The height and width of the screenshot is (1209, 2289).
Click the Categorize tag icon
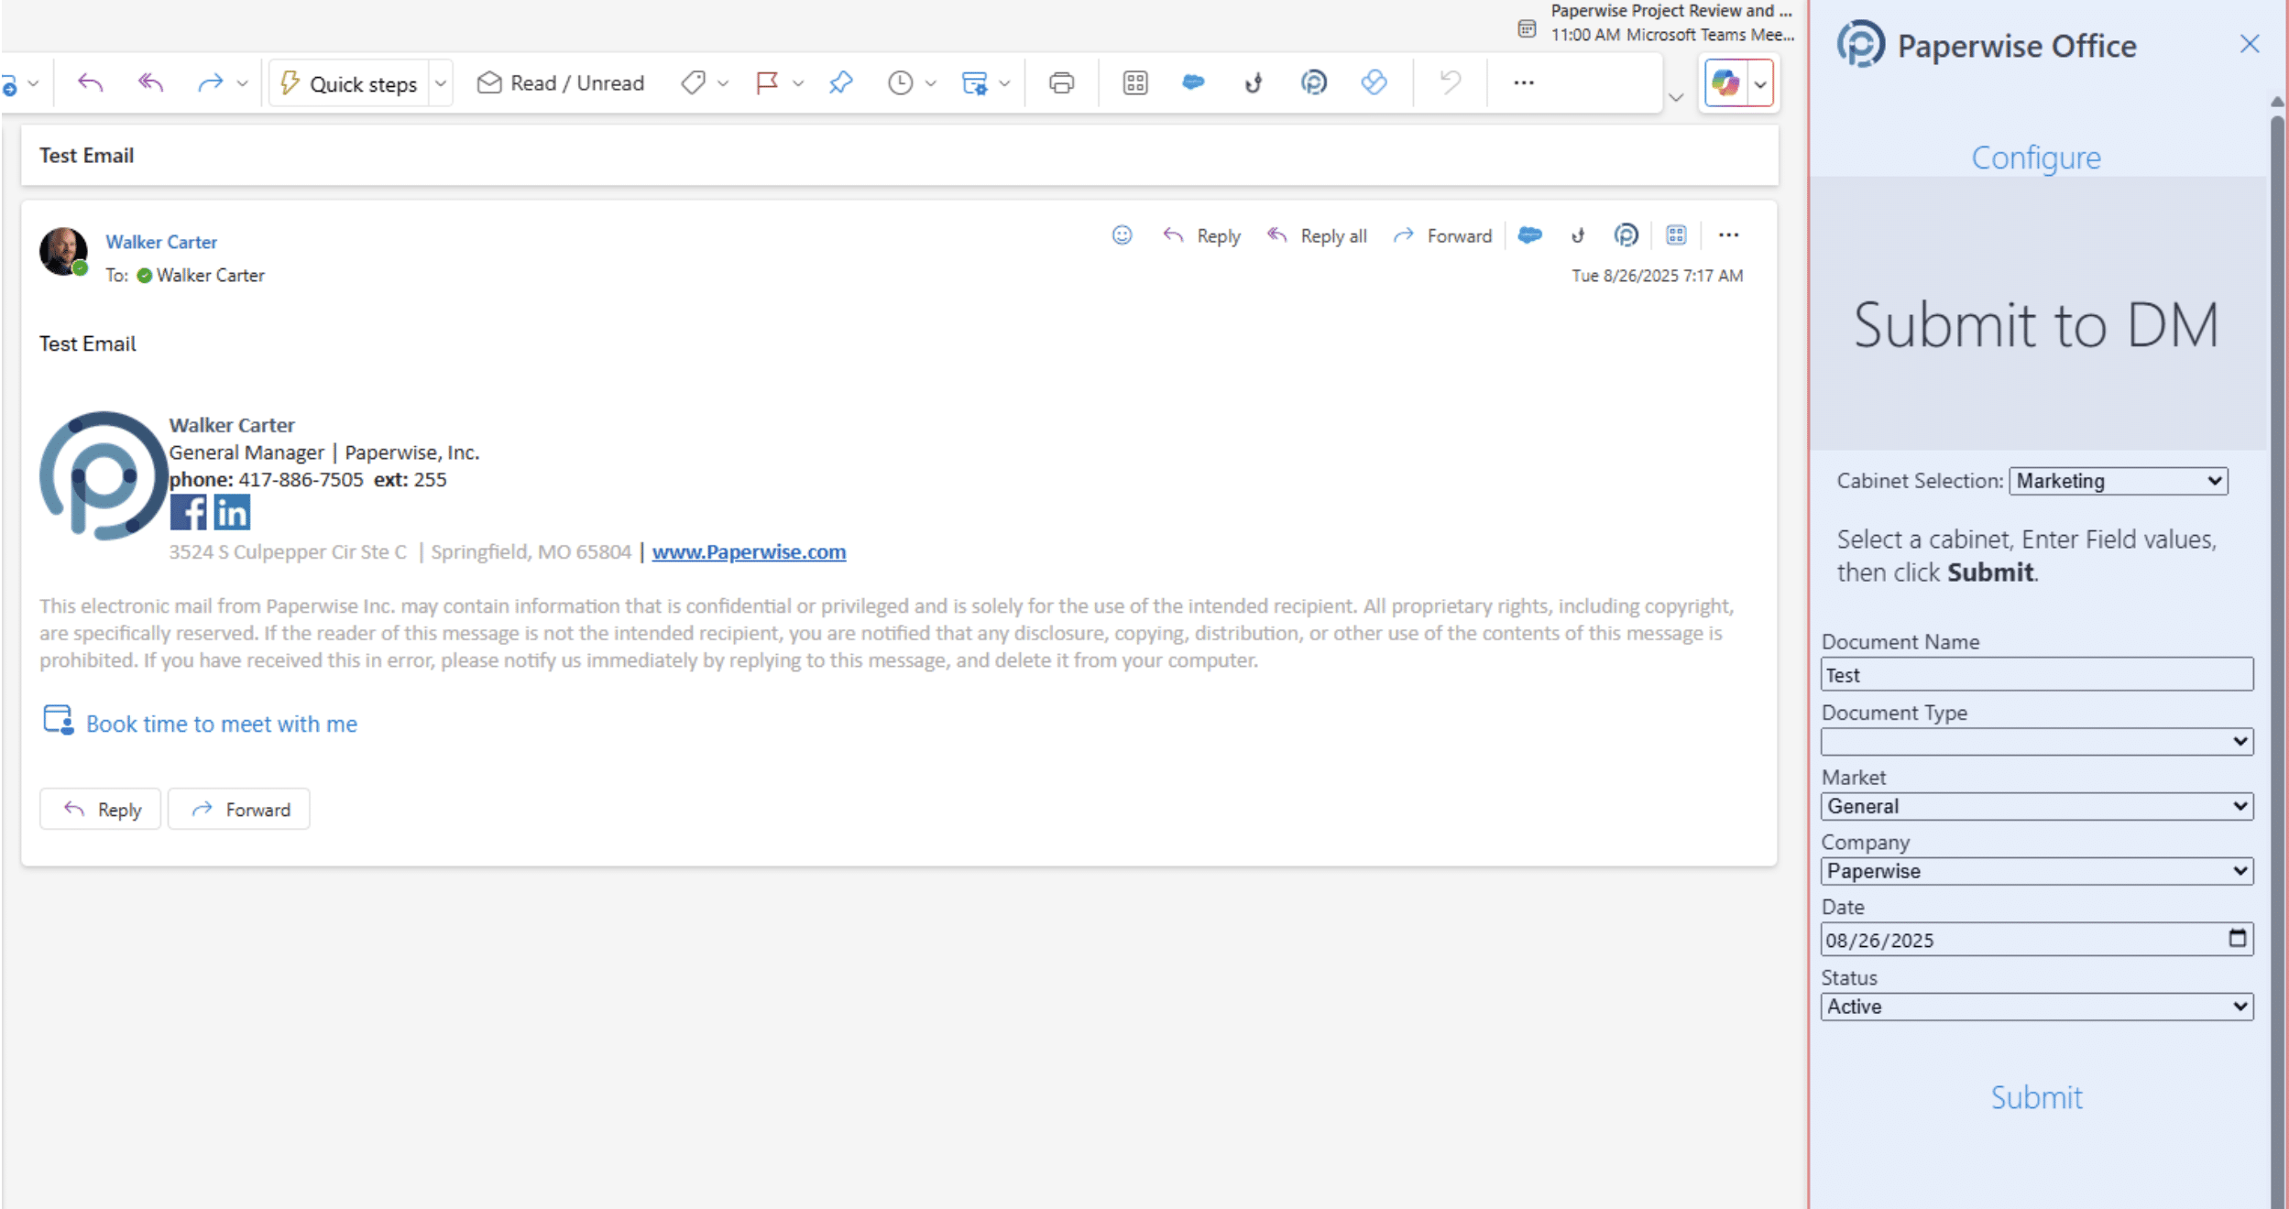click(693, 83)
